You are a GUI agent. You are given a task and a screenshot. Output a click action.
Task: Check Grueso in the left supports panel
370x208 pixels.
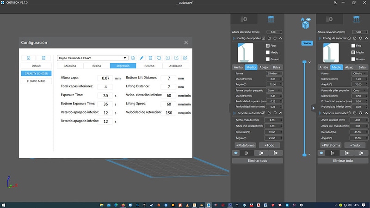click(268, 59)
